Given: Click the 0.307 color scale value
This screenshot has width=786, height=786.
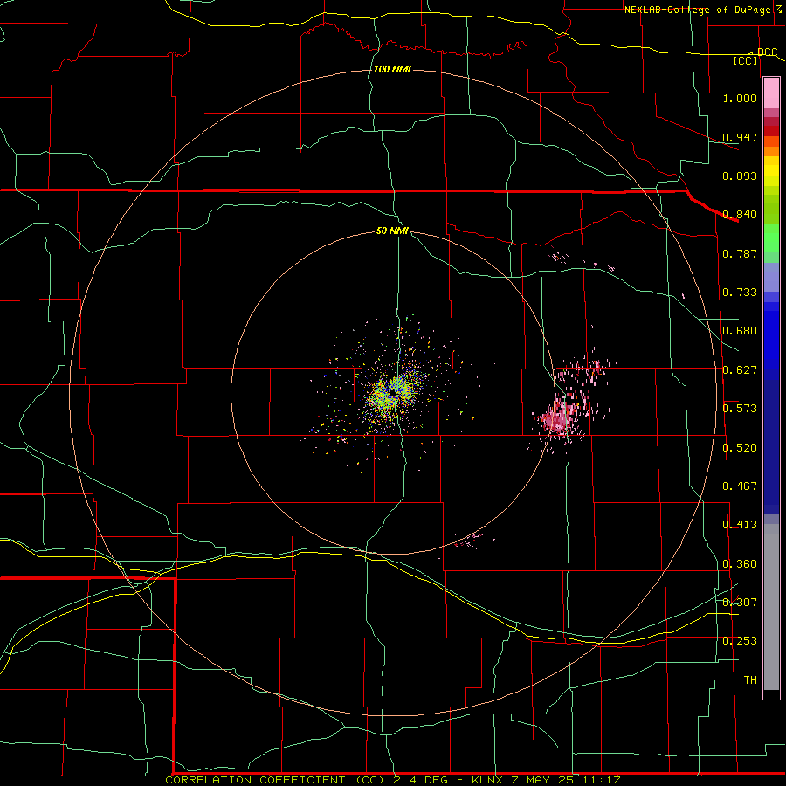Looking at the screenshot, I should point(740,602).
